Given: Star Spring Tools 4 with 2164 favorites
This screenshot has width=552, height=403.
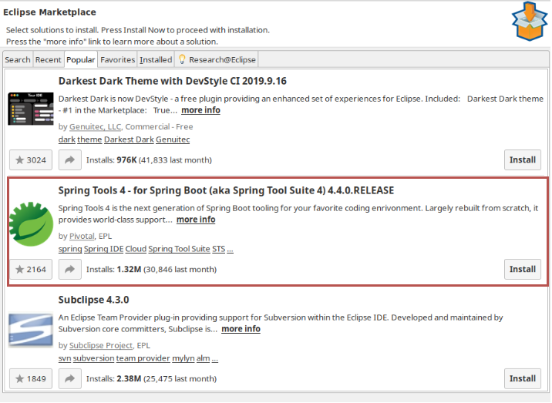Looking at the screenshot, I should click(31, 270).
